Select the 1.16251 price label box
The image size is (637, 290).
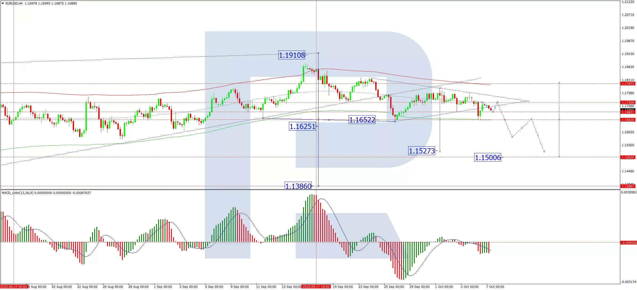302,126
